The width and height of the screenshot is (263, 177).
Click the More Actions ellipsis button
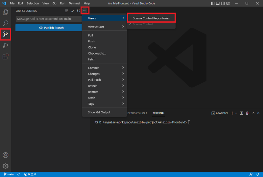point(85,11)
